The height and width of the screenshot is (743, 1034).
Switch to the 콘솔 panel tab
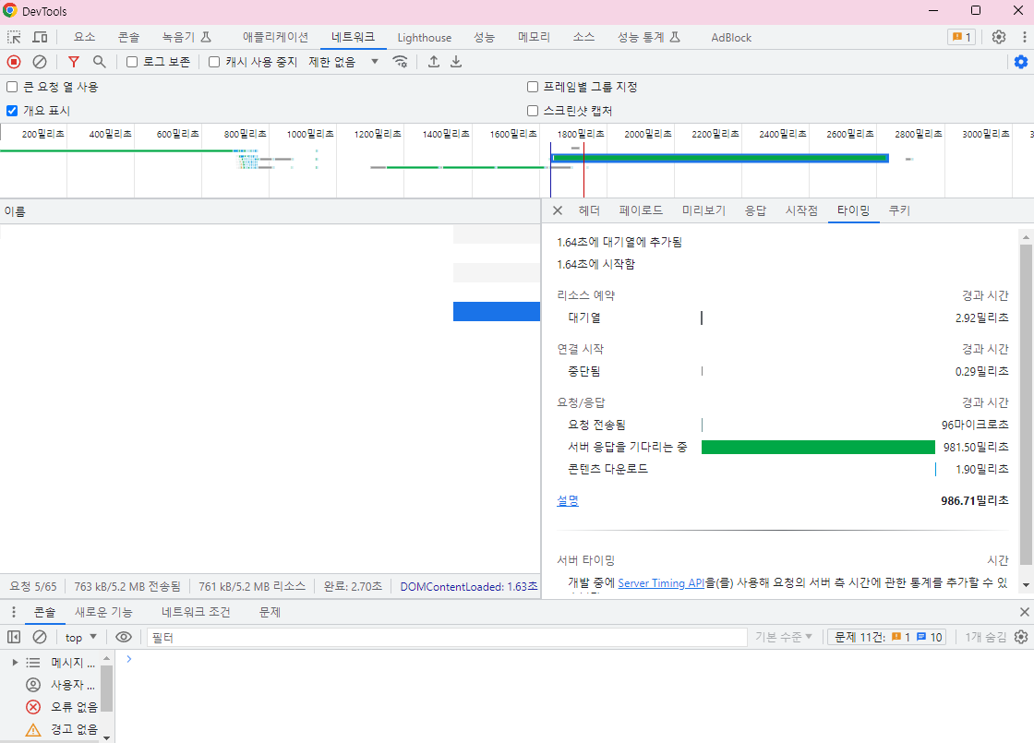click(x=128, y=38)
